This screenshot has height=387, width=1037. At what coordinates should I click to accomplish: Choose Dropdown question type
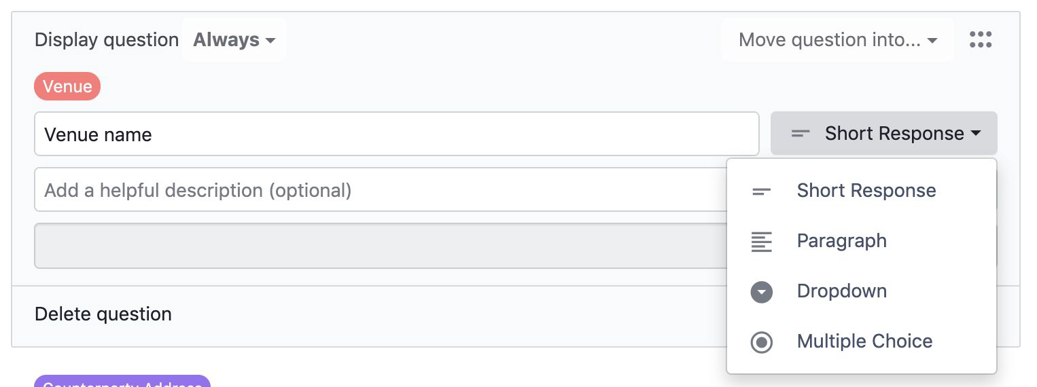pos(861,291)
